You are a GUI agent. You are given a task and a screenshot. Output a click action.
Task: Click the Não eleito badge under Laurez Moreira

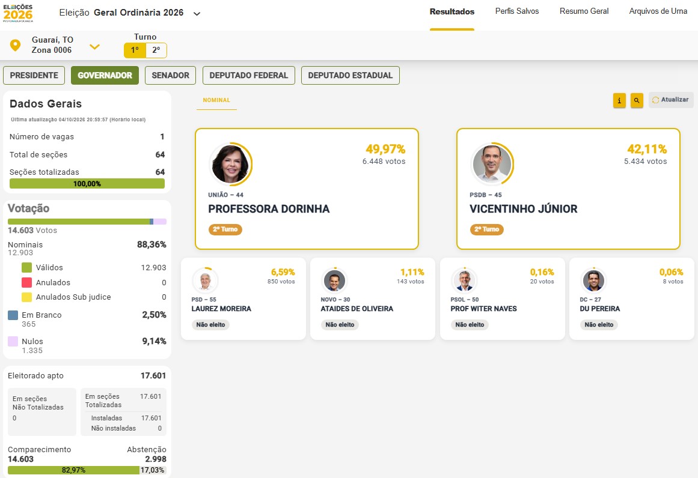tap(210, 325)
